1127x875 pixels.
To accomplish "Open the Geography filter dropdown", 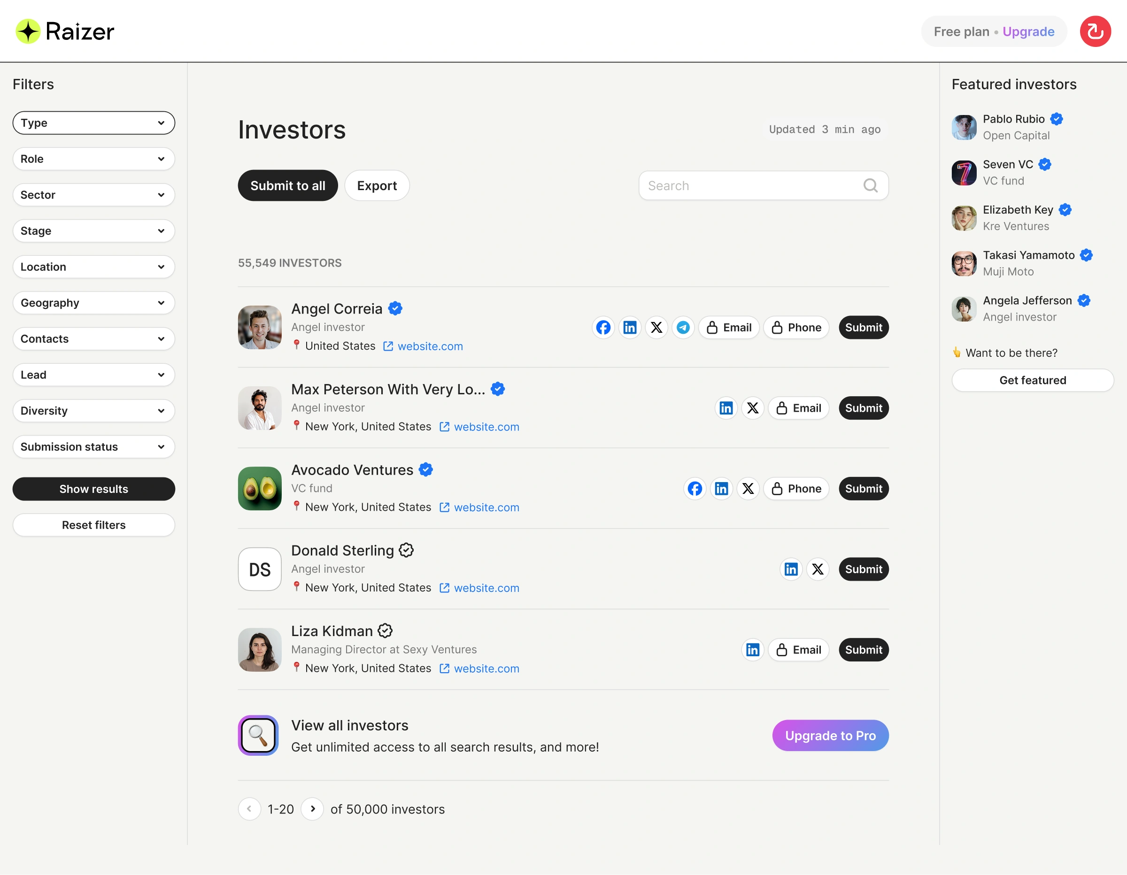I will (94, 303).
